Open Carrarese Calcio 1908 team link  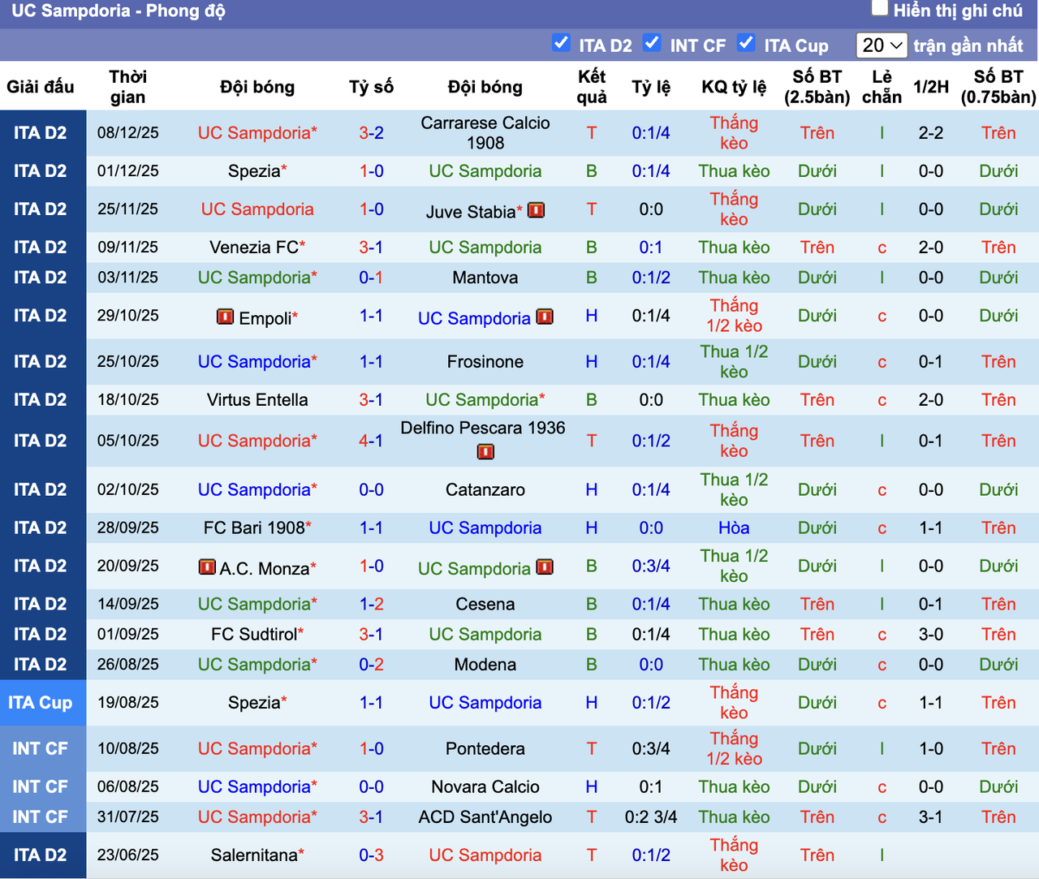click(485, 133)
